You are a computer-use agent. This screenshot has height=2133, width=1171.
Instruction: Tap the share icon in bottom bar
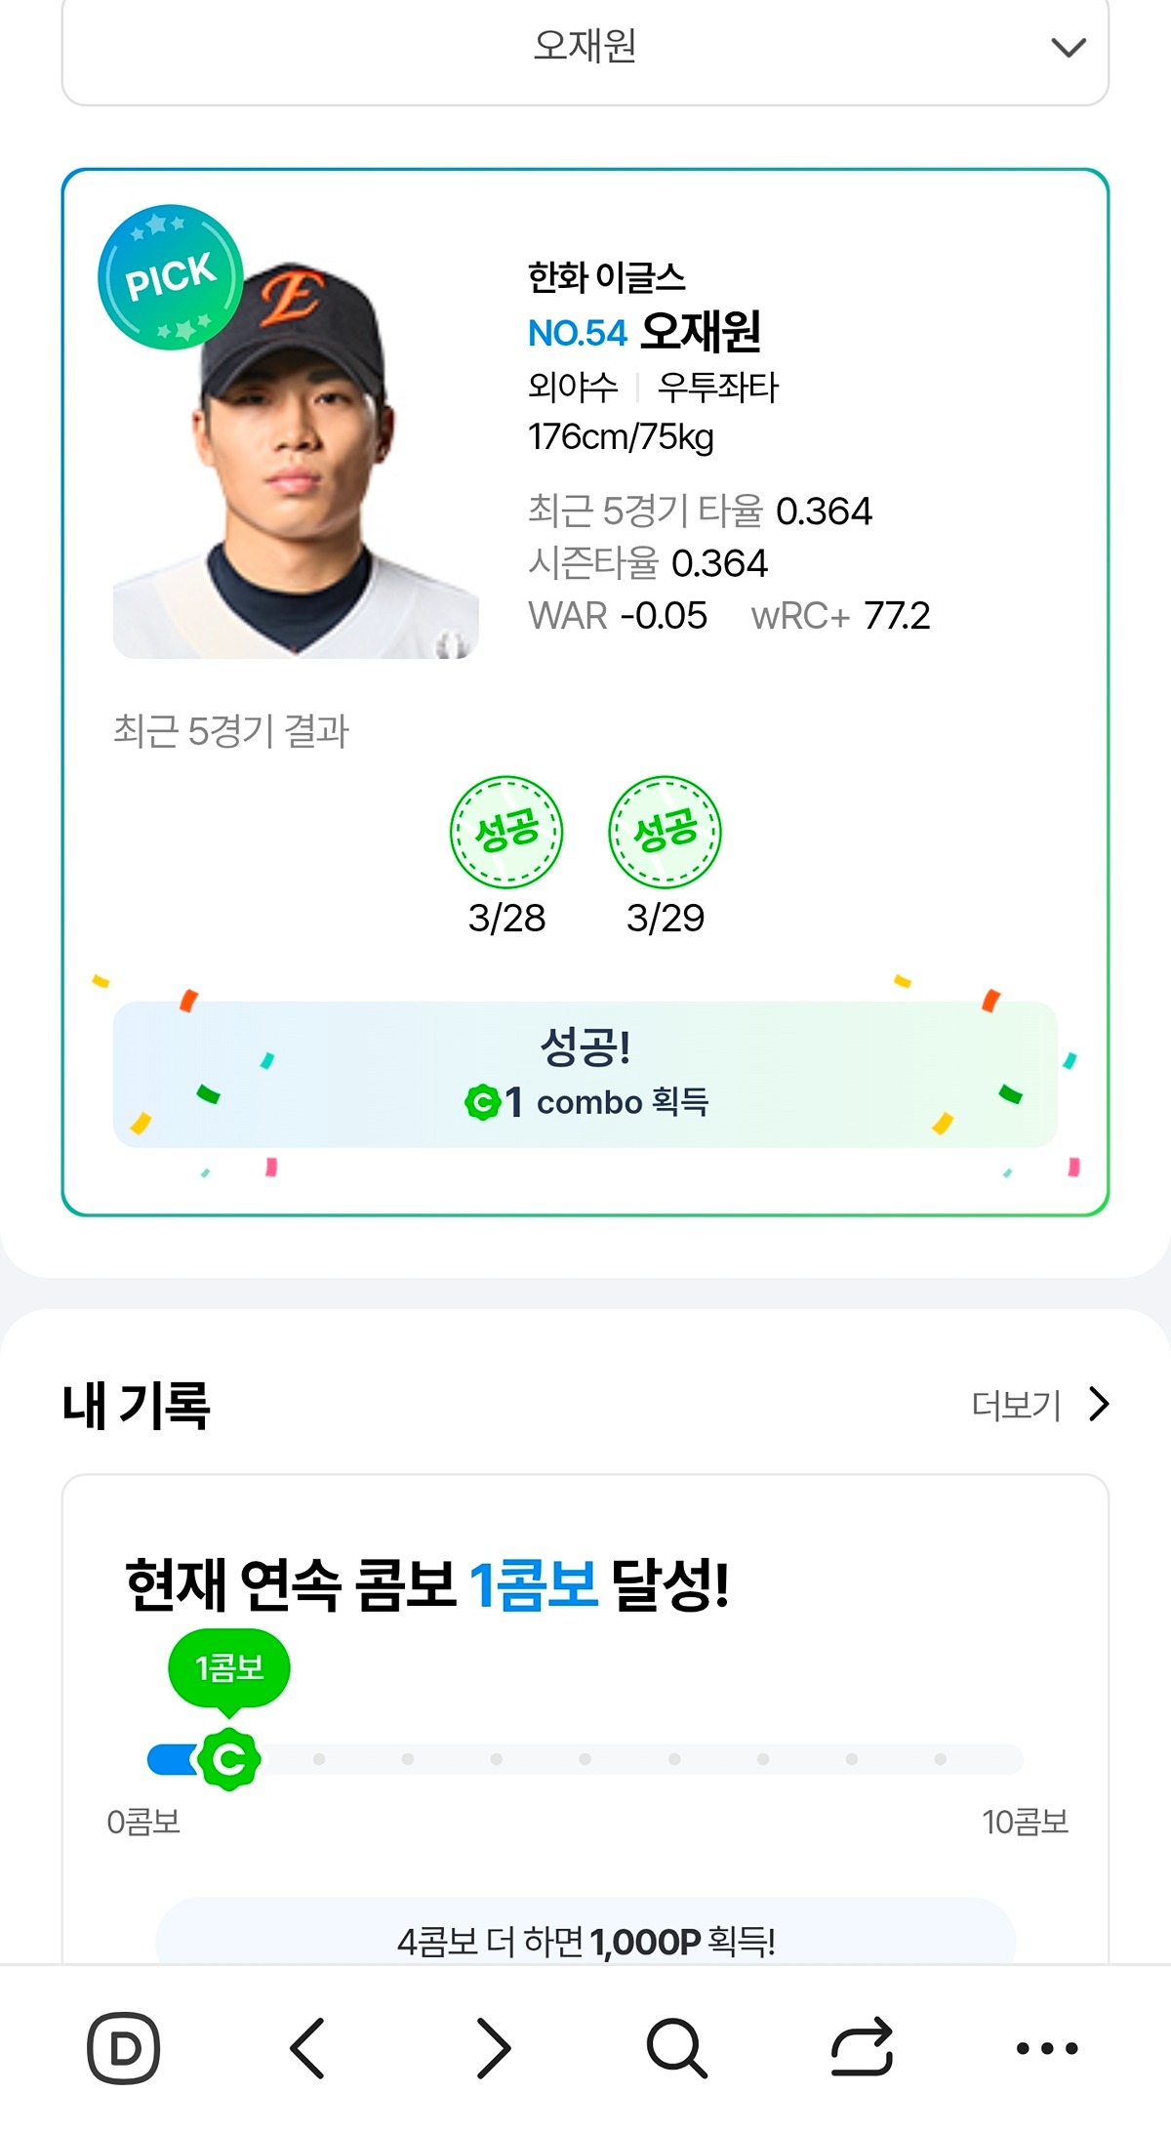(862, 2047)
